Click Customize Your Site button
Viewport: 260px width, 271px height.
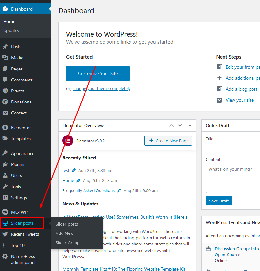pos(98,73)
